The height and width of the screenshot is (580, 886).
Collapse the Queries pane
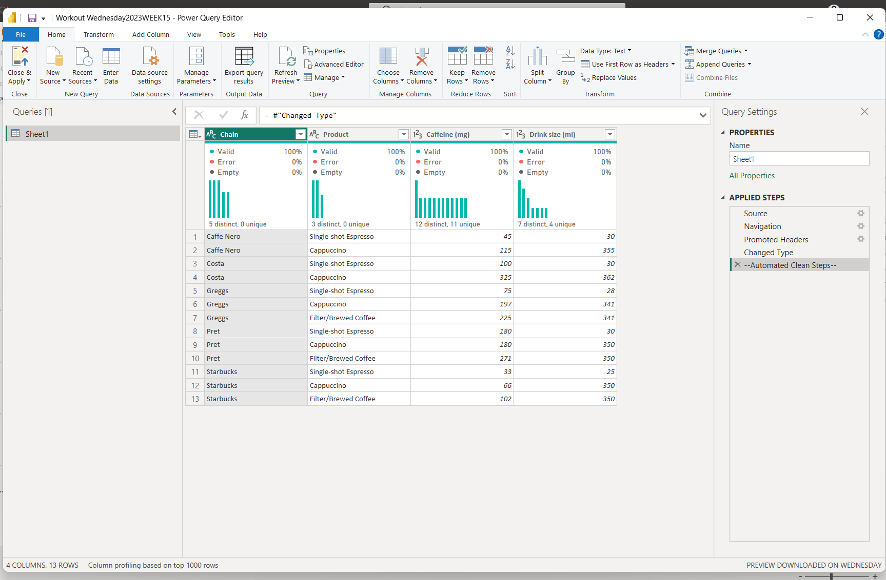[x=174, y=112]
